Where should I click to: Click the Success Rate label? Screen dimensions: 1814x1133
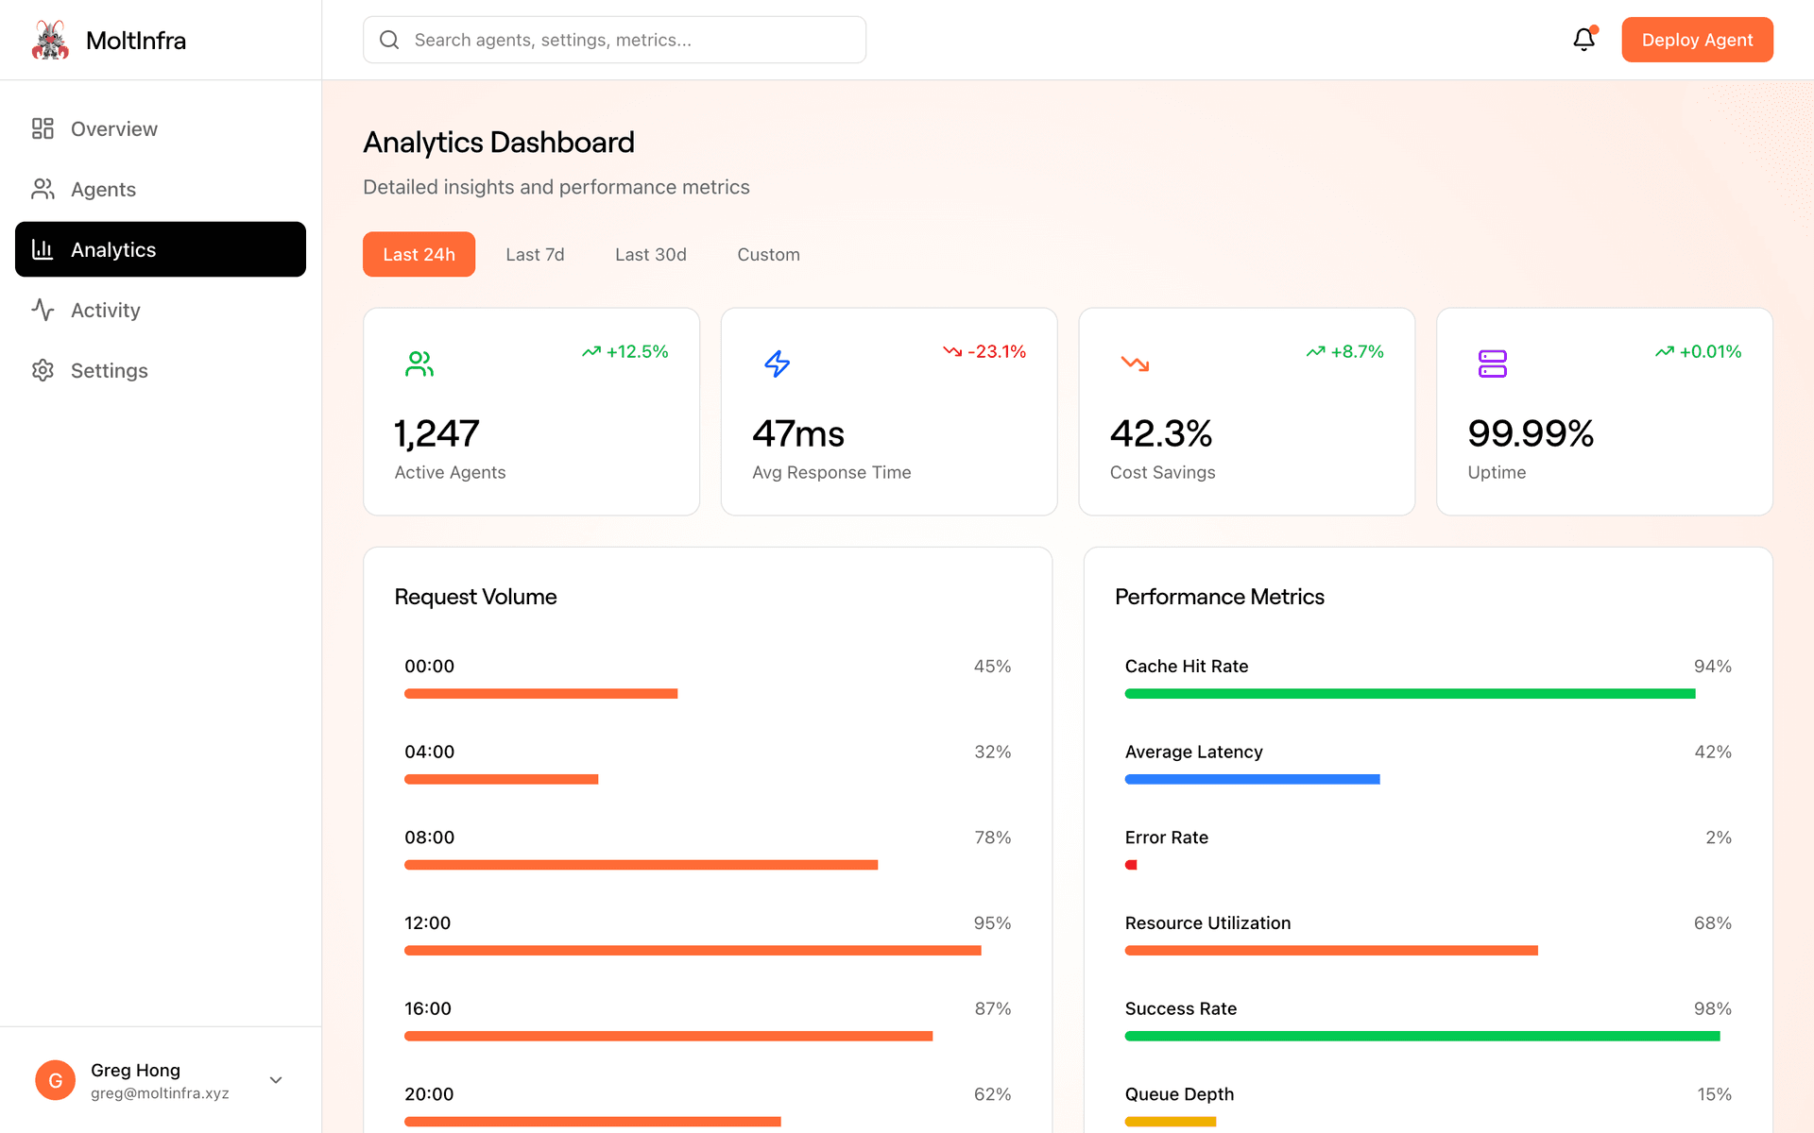coord(1181,1008)
